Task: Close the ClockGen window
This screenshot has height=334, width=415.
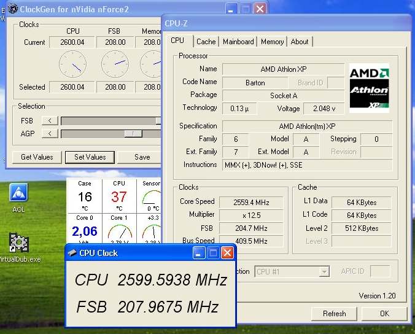Action: point(260,9)
